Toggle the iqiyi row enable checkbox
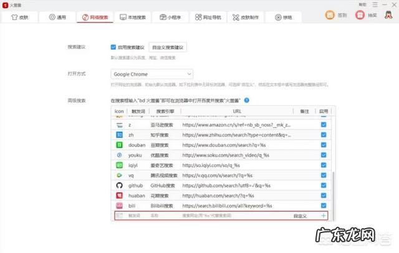Image resolution: width=399 pixels, height=253 pixels. 324,165
